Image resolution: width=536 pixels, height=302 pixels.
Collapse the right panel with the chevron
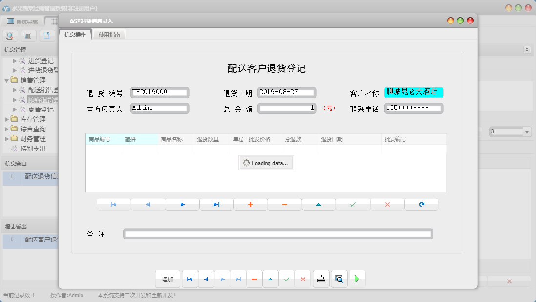click(x=526, y=49)
